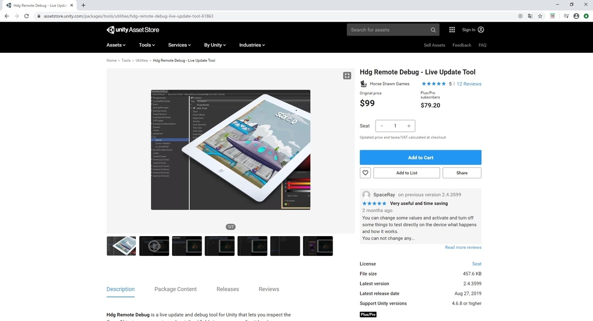Click the SpaceRay reviewer name
The height and width of the screenshot is (321, 593).
click(x=384, y=195)
